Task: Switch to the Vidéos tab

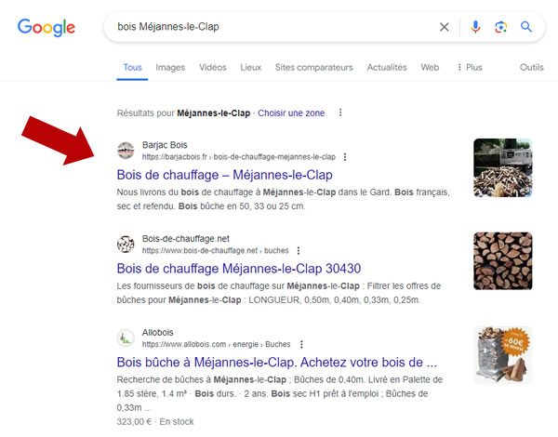Action: 212,67
